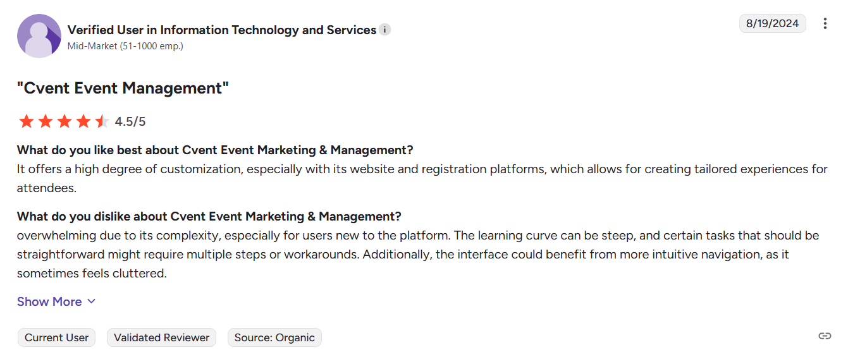Viewport: 848px width, 364px height.
Task: Click the 4.5/5 rating score
Action: pyautogui.click(x=130, y=121)
